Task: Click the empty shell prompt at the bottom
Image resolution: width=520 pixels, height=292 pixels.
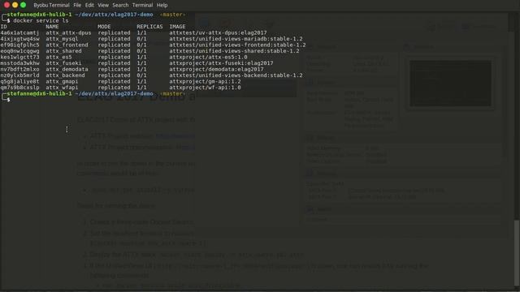Action: tap(8, 100)
